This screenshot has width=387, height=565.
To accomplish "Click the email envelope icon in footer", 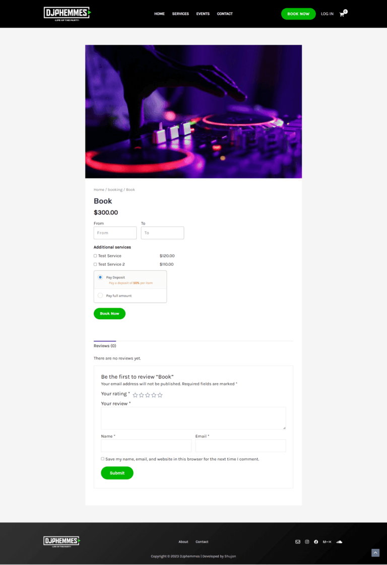I will coord(297,541).
